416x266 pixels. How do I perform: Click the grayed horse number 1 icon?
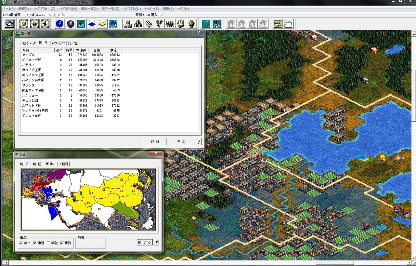[231, 24]
